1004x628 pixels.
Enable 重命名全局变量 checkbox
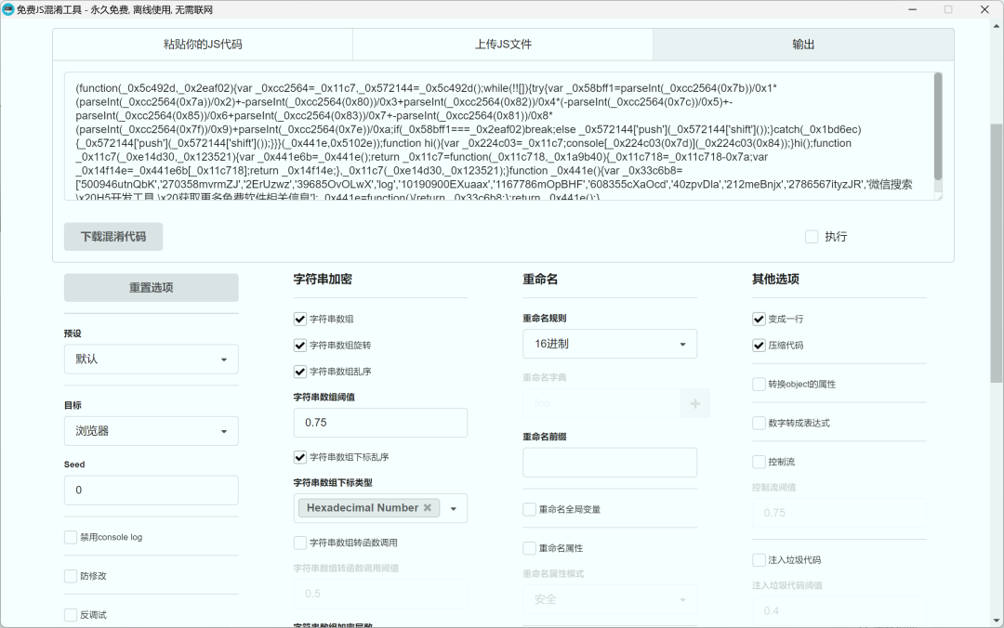click(529, 510)
